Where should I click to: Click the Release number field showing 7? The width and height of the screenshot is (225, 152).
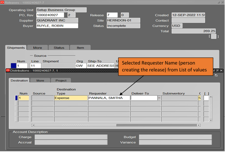(x=112, y=15)
